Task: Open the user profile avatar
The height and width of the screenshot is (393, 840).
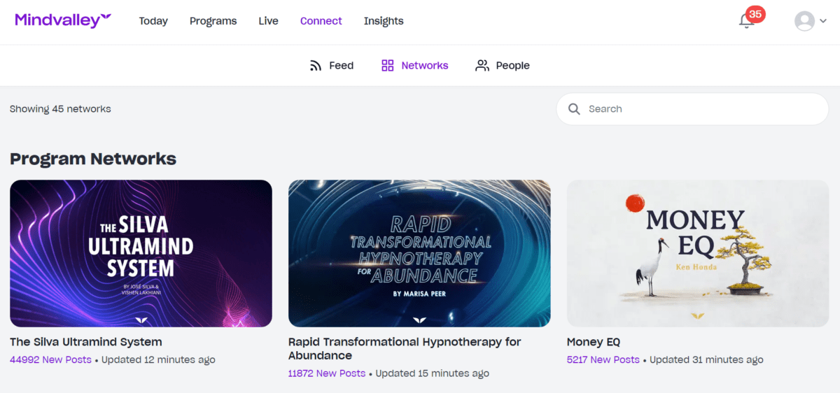Action: click(805, 21)
